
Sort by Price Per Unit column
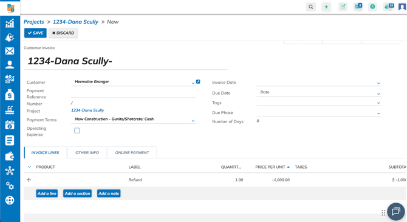coord(272,167)
